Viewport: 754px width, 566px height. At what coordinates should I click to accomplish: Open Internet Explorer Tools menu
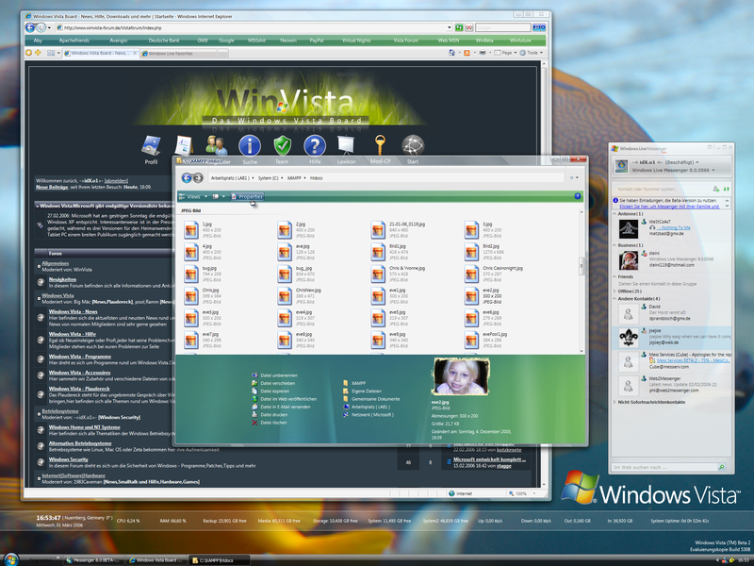point(532,53)
